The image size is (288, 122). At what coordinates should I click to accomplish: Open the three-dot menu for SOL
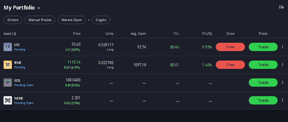282,83
